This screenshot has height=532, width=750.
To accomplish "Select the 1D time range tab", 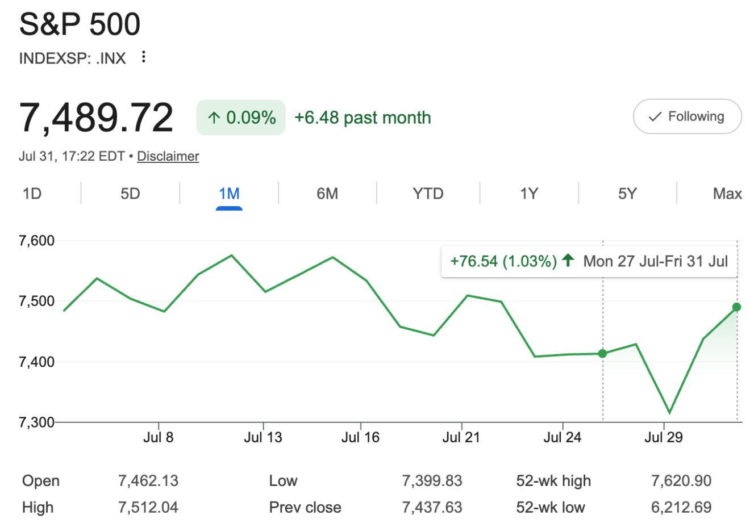I will (32, 194).
